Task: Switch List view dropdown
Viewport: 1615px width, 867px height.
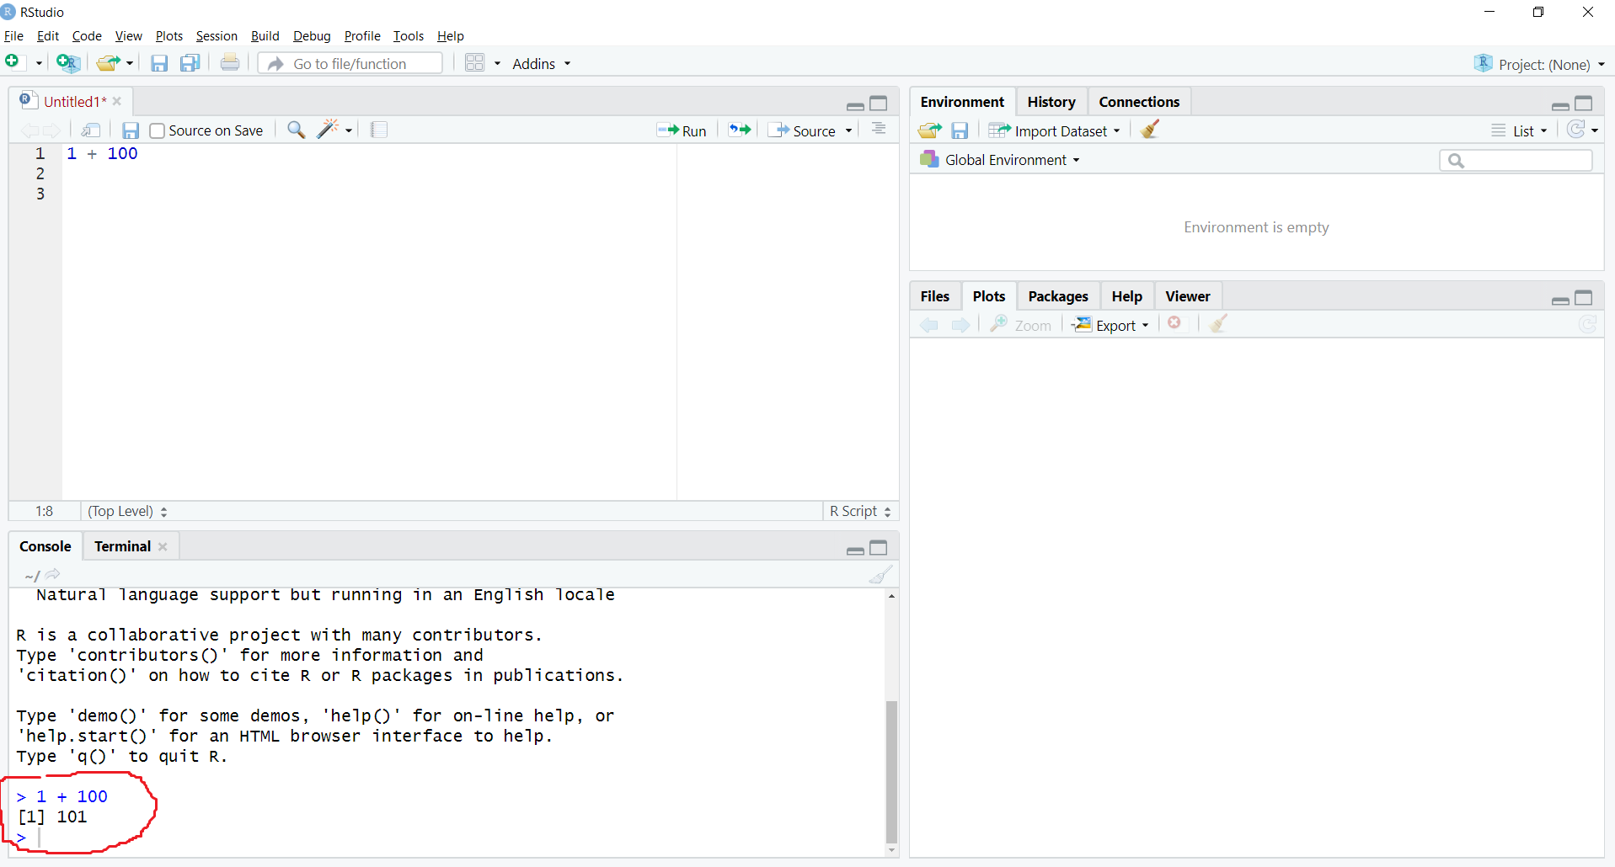Action: pyautogui.click(x=1520, y=130)
